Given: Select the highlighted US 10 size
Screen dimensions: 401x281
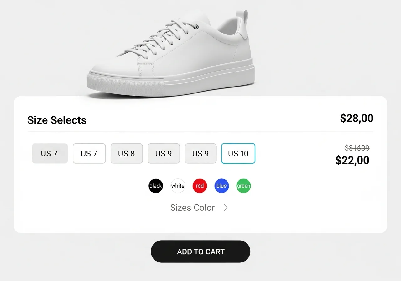Looking at the screenshot, I should pyautogui.click(x=238, y=153).
